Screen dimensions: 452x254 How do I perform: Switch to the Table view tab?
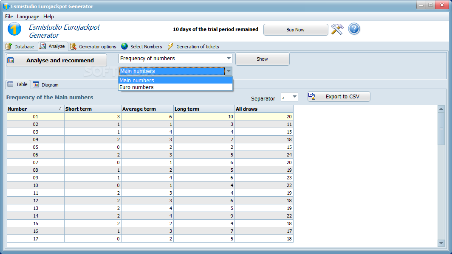click(18, 84)
